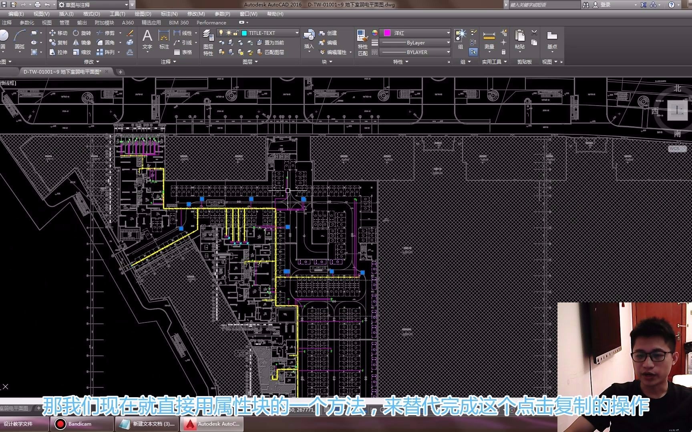Activate the Mirror (镜像) tool
This screenshot has width=692, height=432.
[x=82, y=42]
